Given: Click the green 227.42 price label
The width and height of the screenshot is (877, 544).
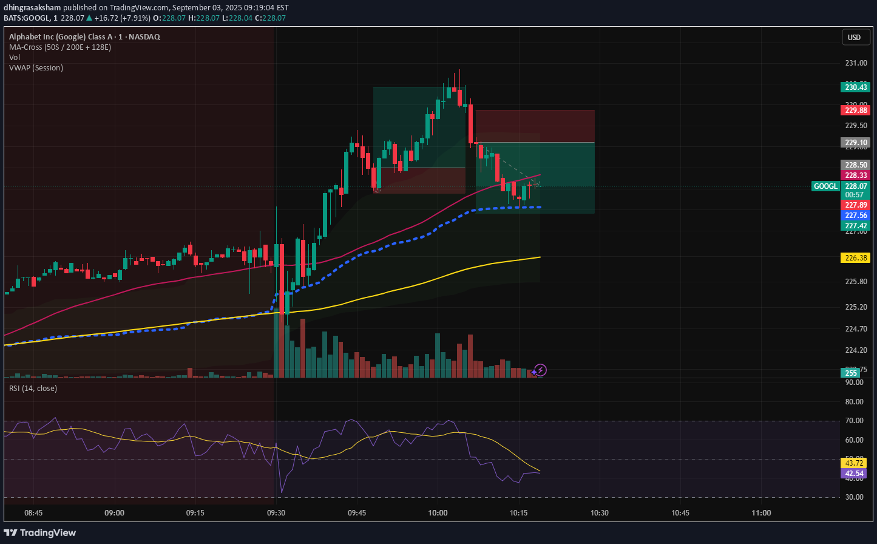Looking at the screenshot, I should point(856,226).
